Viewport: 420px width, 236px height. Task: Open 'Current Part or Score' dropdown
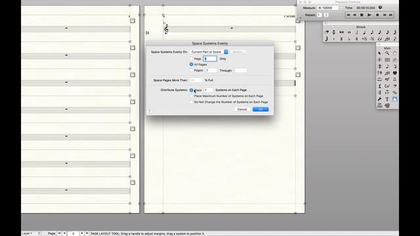[209, 52]
